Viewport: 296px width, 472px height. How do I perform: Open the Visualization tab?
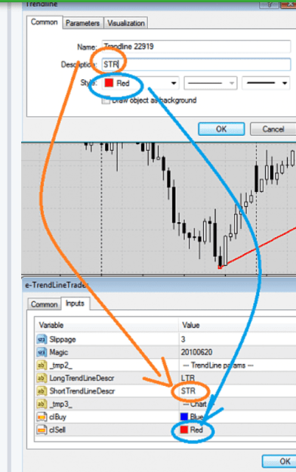tap(126, 23)
